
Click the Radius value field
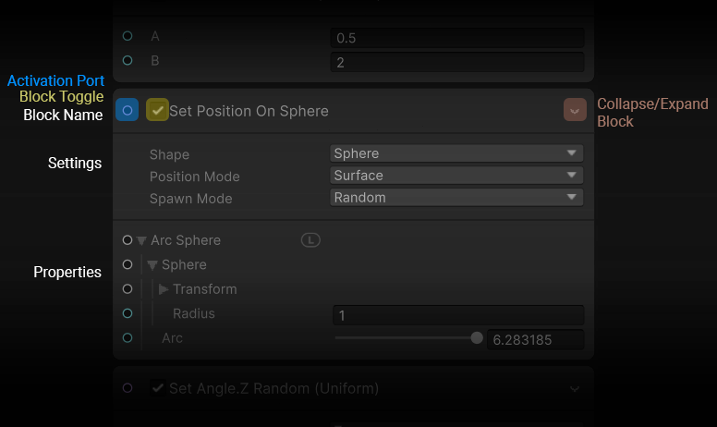coord(457,315)
